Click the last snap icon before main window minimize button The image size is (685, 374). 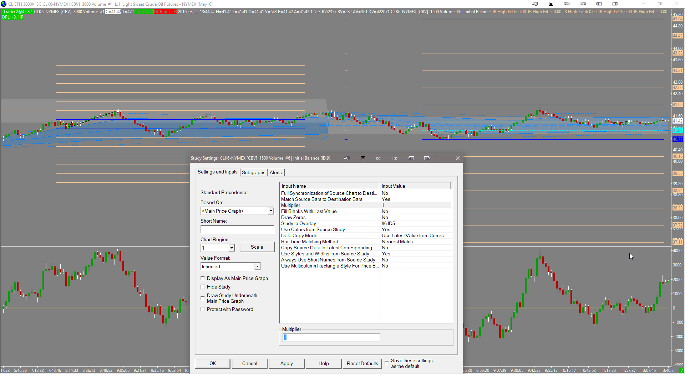615,4
